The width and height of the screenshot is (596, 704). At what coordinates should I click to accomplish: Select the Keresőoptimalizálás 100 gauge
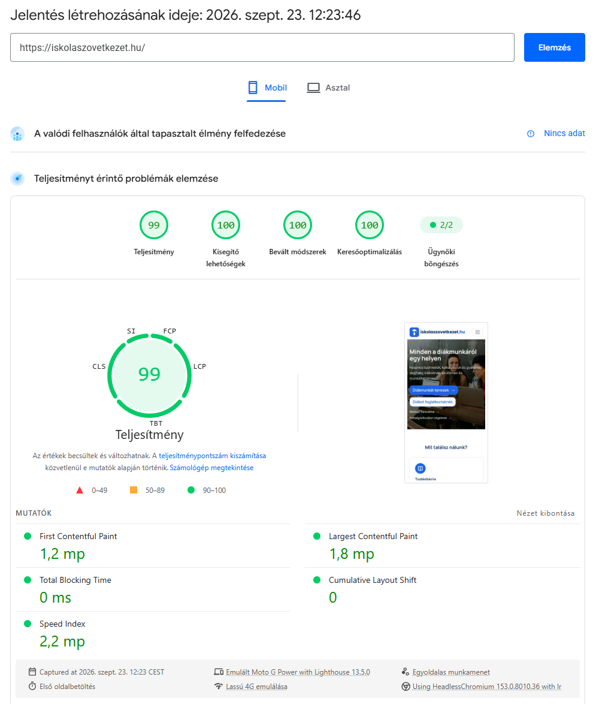370,225
